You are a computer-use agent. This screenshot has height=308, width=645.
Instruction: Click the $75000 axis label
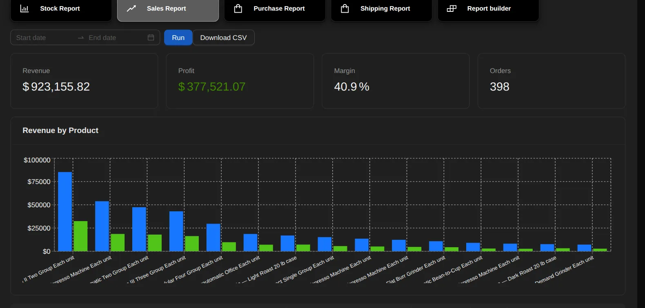coord(39,182)
